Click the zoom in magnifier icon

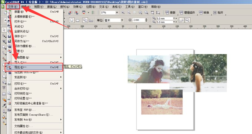click(x=123, y=13)
